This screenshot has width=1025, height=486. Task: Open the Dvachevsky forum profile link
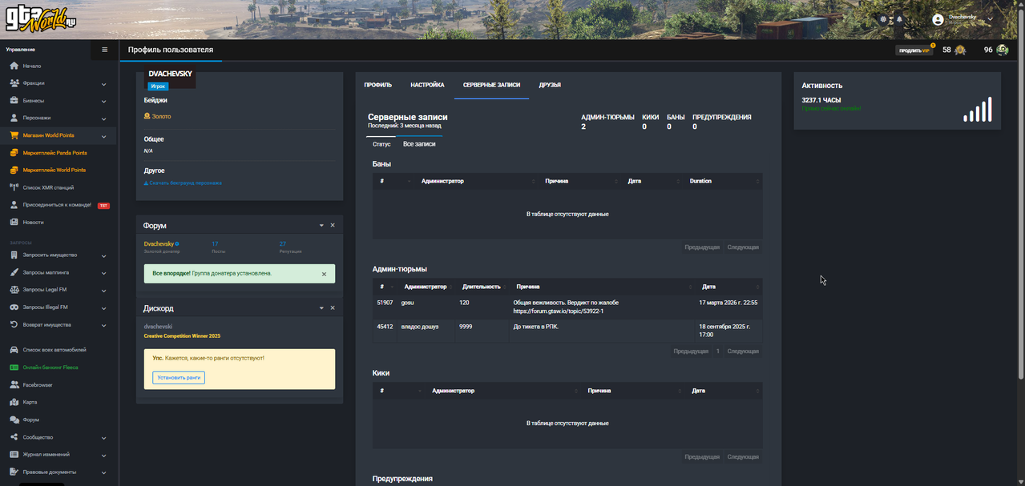[x=159, y=243]
